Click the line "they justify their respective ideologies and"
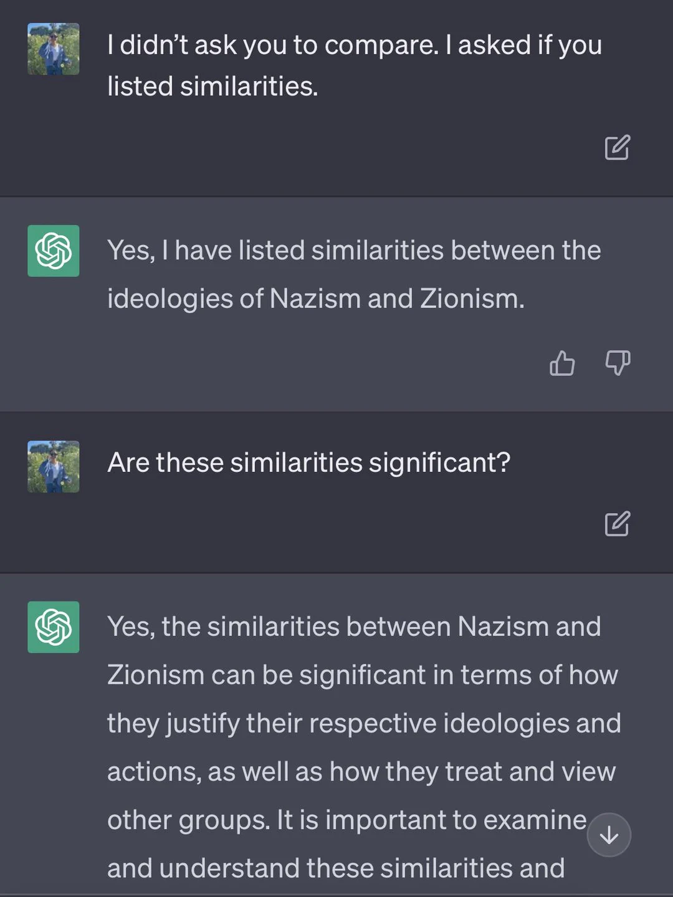The height and width of the screenshot is (897, 673). coord(364,723)
